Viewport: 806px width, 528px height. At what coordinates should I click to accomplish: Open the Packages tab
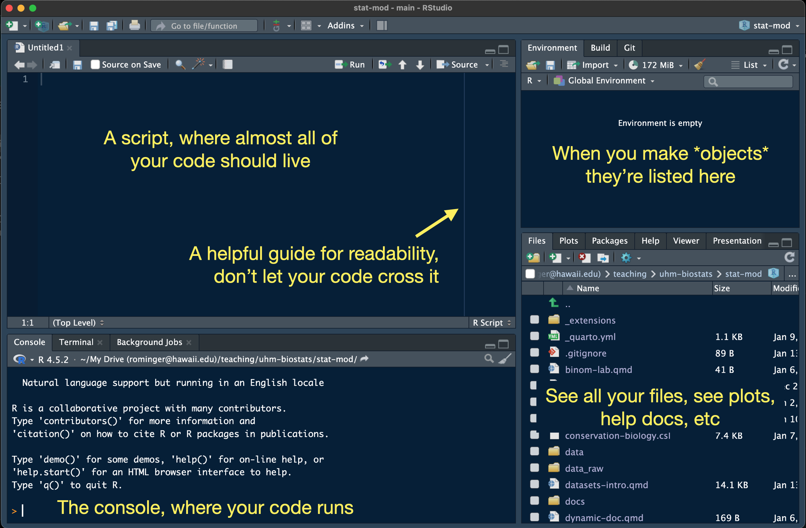pos(609,241)
